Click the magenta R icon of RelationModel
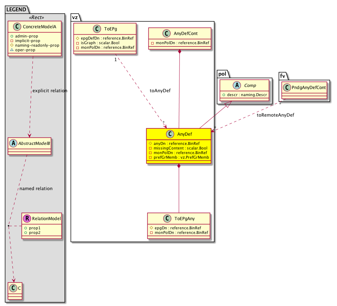This screenshot has height=306, width=337. pos(27,219)
